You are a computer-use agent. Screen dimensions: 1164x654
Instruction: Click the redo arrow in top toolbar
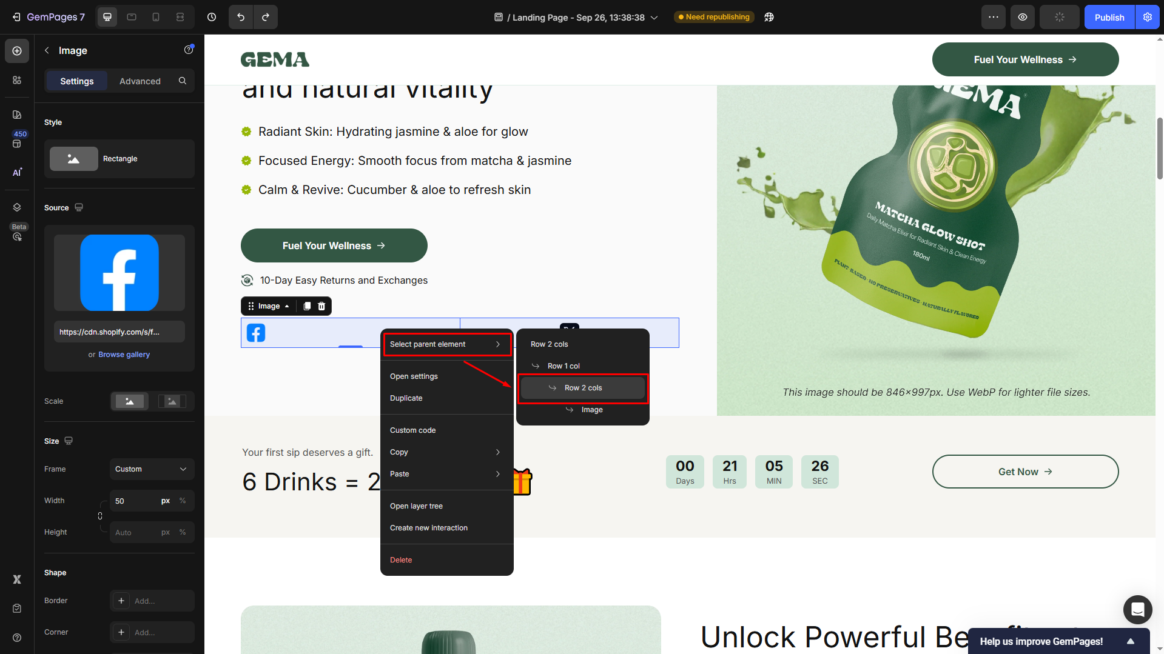[265, 17]
